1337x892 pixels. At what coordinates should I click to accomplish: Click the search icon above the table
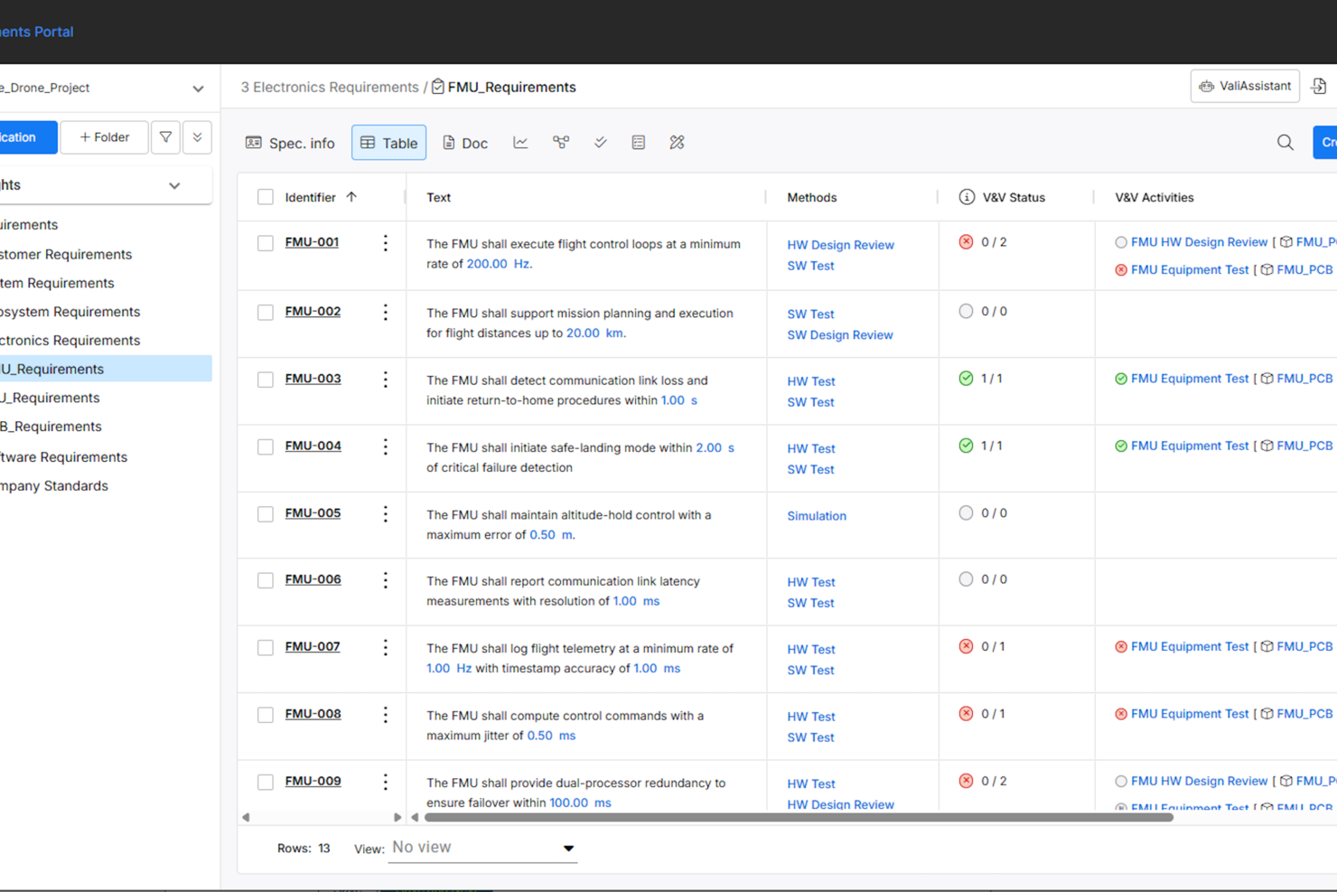click(x=1285, y=142)
